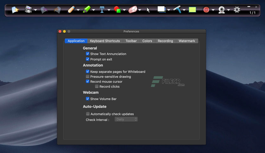The width and height of the screenshot is (265, 153).
Task: Click the 1 / 1 page indicator
Action: click(253, 13)
